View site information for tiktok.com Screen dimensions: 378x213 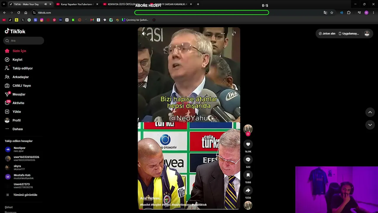[34, 13]
